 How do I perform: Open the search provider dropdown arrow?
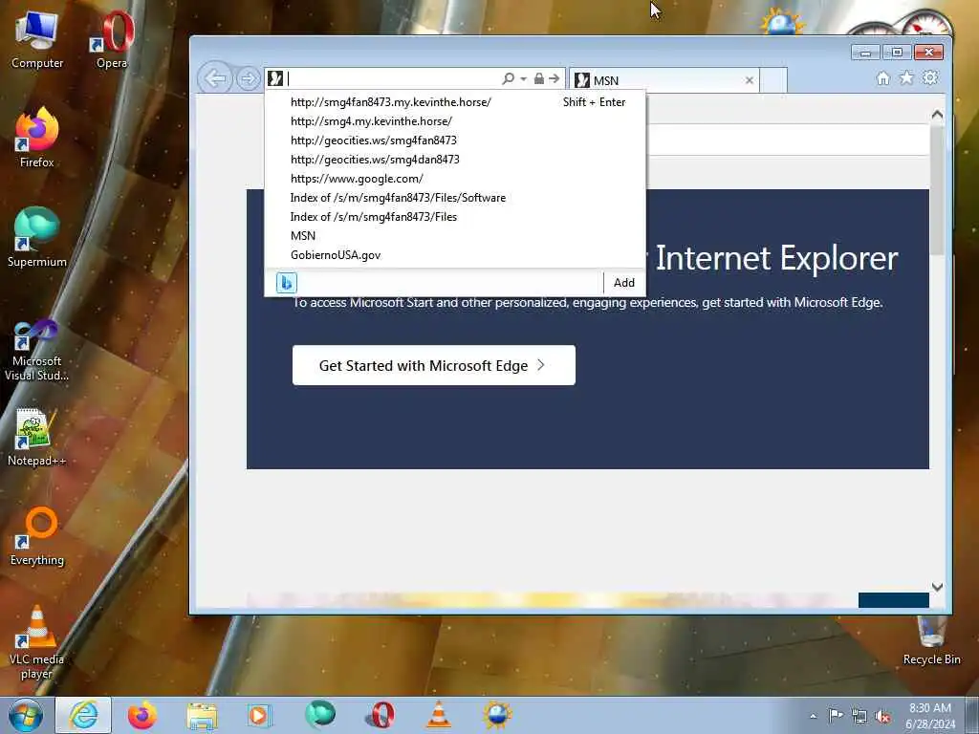pyautogui.click(x=523, y=78)
